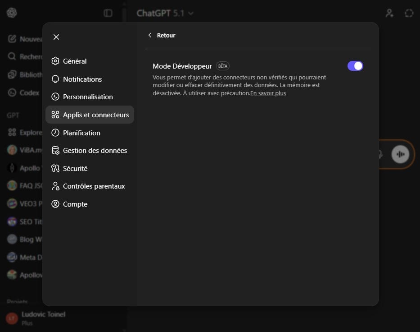Open the 'En savoir plus' link
The image size is (420, 332).
click(x=268, y=93)
